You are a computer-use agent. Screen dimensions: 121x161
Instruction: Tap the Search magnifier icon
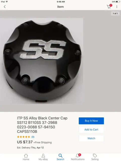tap(60, 156)
